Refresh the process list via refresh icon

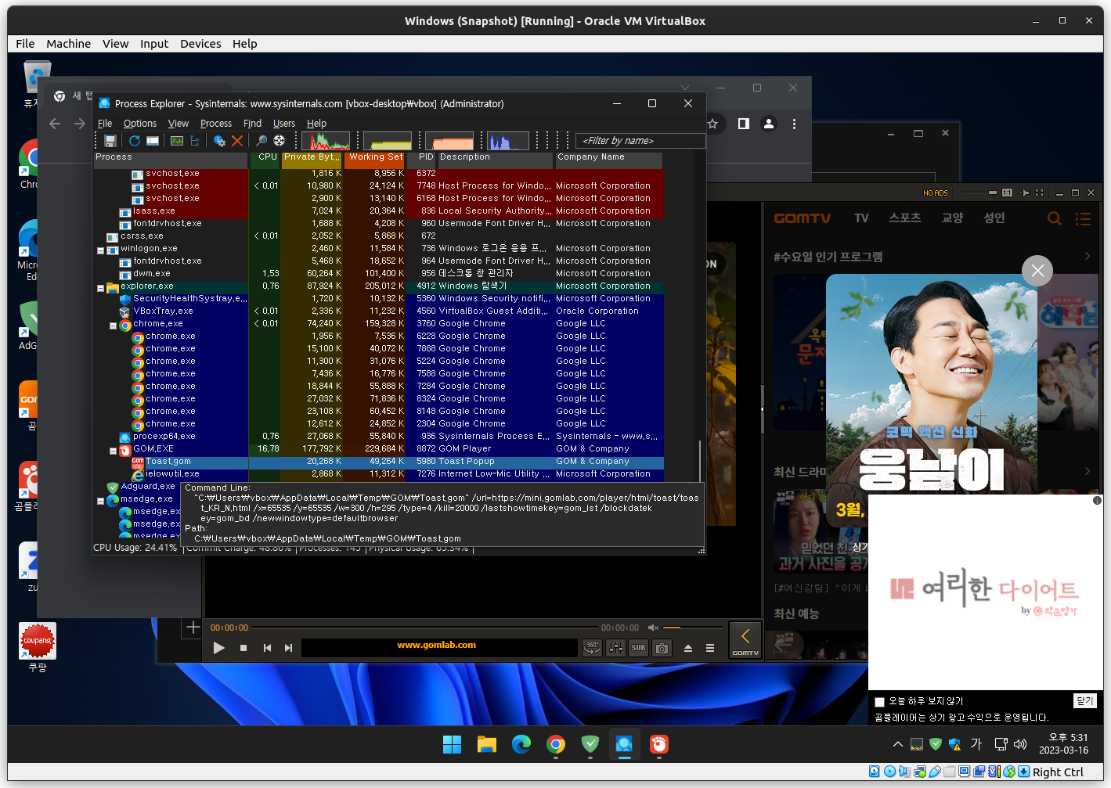pyautogui.click(x=135, y=141)
